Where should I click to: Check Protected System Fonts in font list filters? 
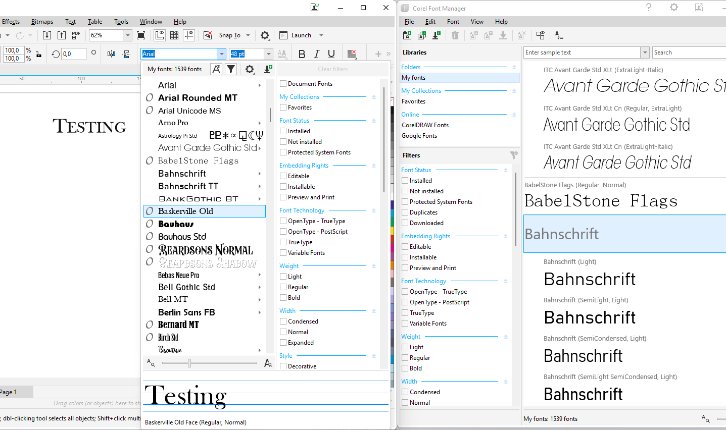click(x=283, y=152)
